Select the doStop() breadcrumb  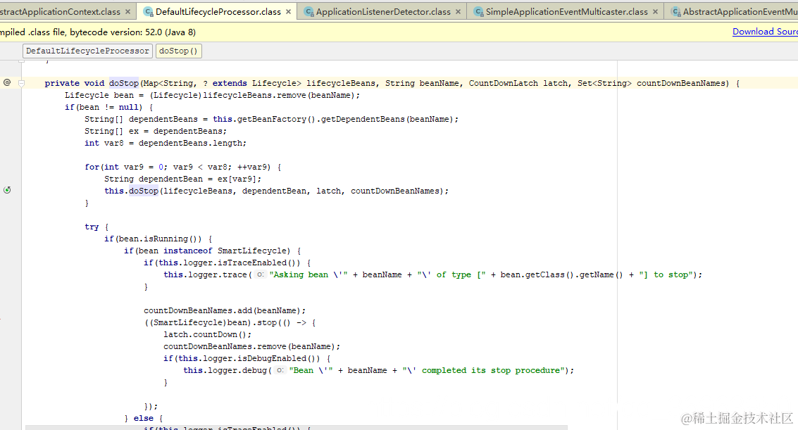tap(179, 51)
